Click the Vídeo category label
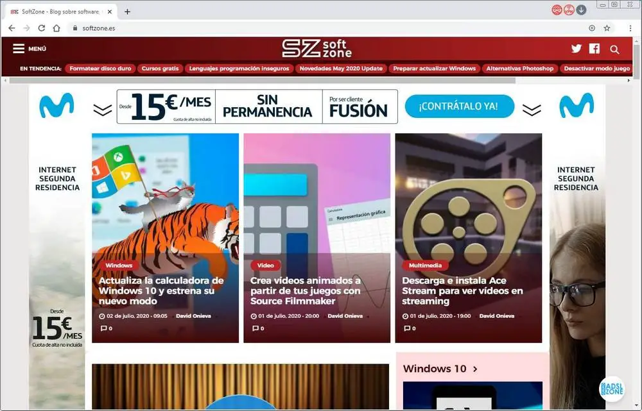Image resolution: width=642 pixels, height=411 pixels. tap(265, 265)
